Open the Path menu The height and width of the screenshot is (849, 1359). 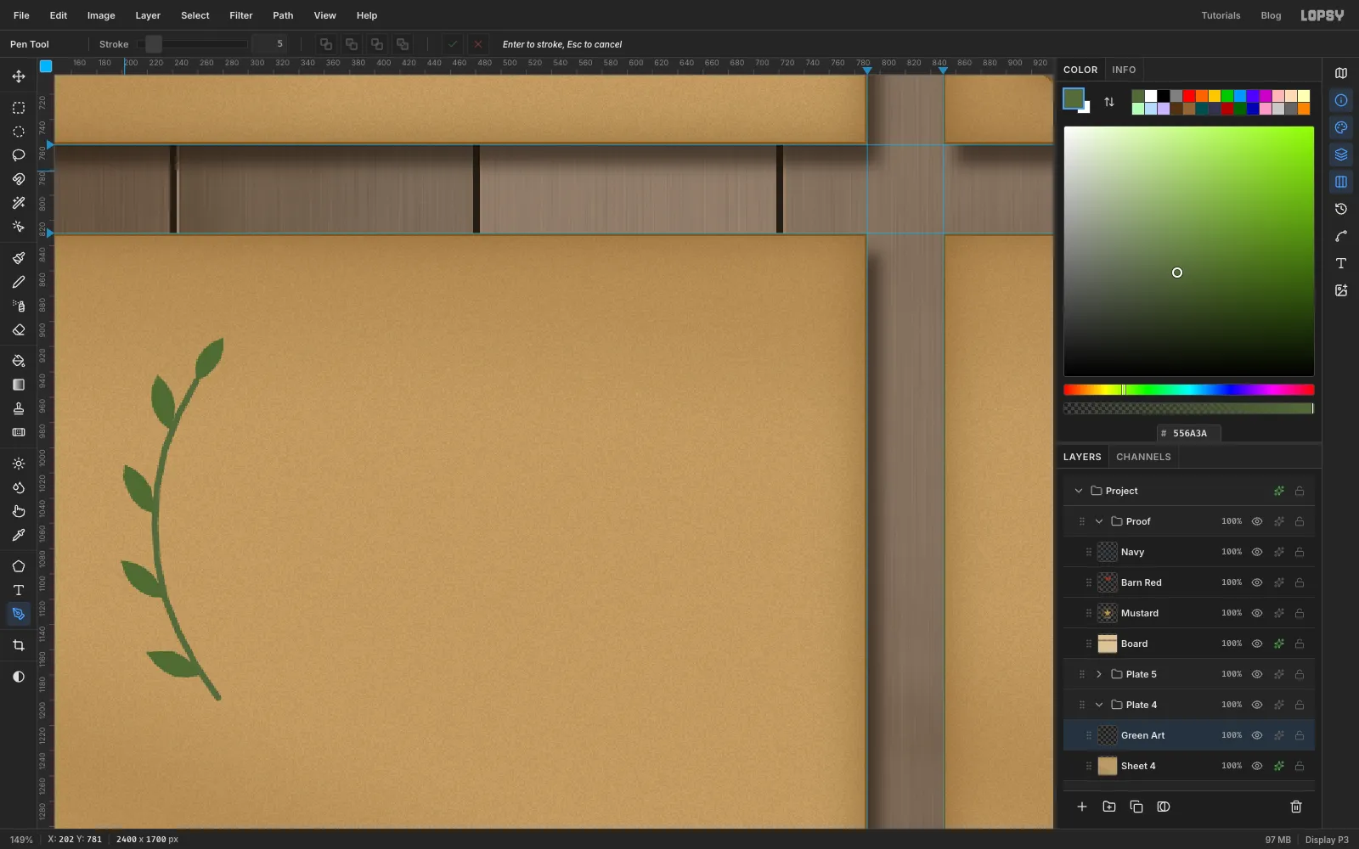coord(283,15)
